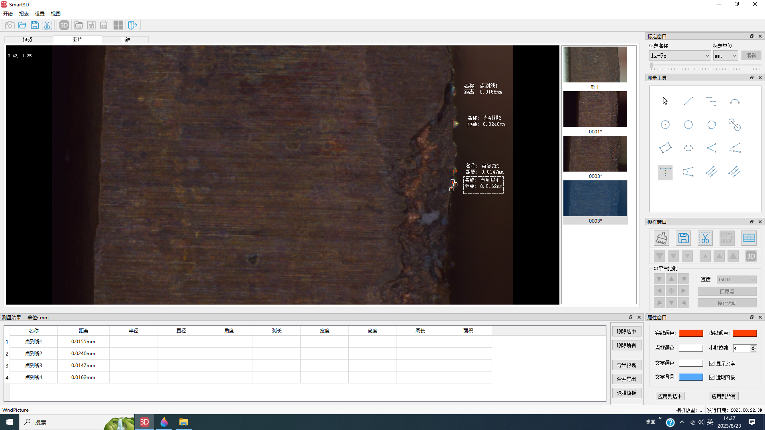Choose the circle center point tool
This screenshot has height=430, width=765.
pos(665,125)
